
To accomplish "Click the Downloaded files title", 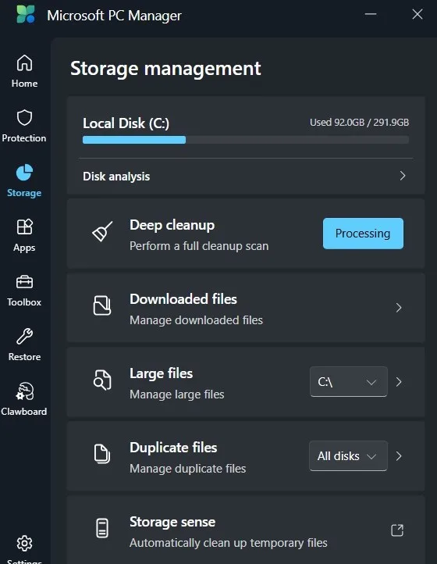I will (x=183, y=299).
